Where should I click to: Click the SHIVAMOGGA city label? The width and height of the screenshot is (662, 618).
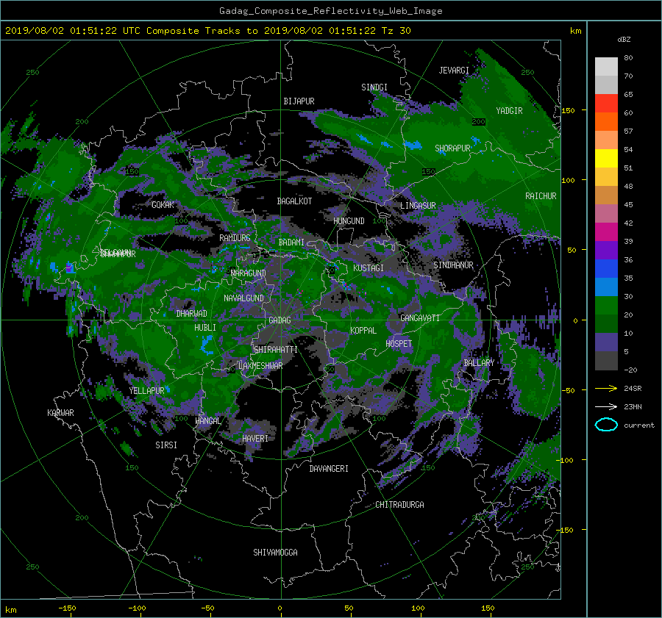click(x=275, y=553)
